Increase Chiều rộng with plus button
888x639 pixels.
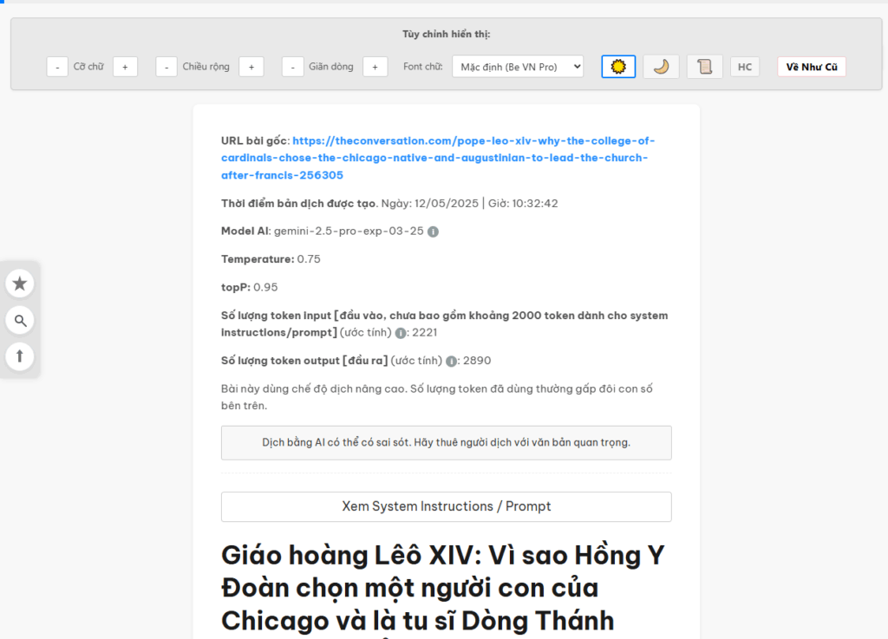click(x=251, y=67)
